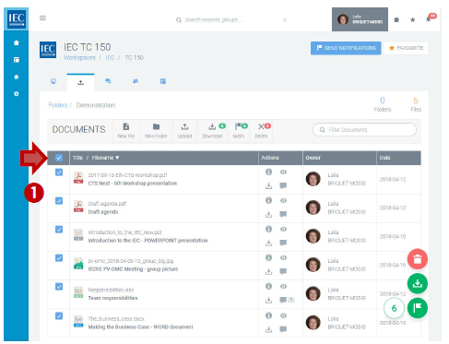Preview the CTS Next workshop presentation eye icon
The image size is (449, 344).
[x=283, y=172]
